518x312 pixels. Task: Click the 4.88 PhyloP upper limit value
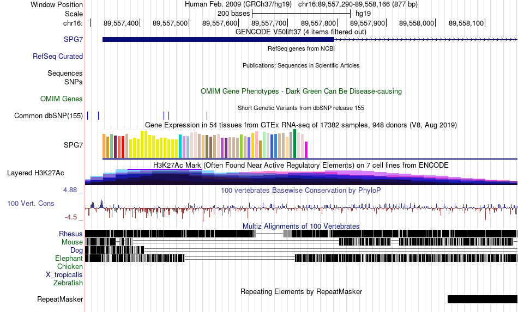(70, 190)
